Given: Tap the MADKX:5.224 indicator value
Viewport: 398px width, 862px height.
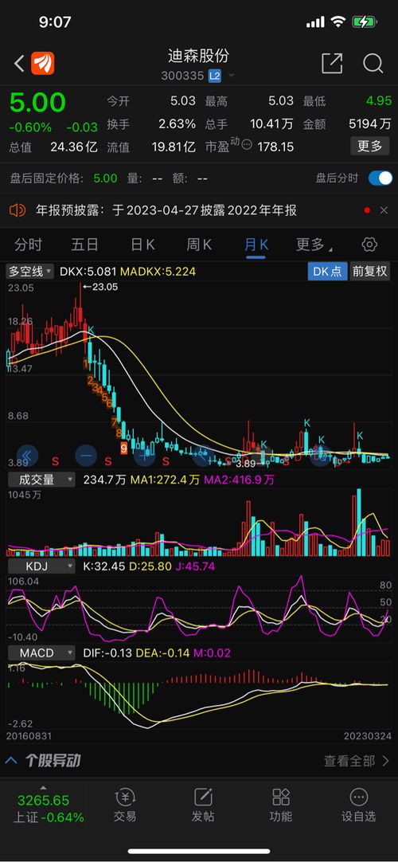Looking at the screenshot, I should click(158, 271).
